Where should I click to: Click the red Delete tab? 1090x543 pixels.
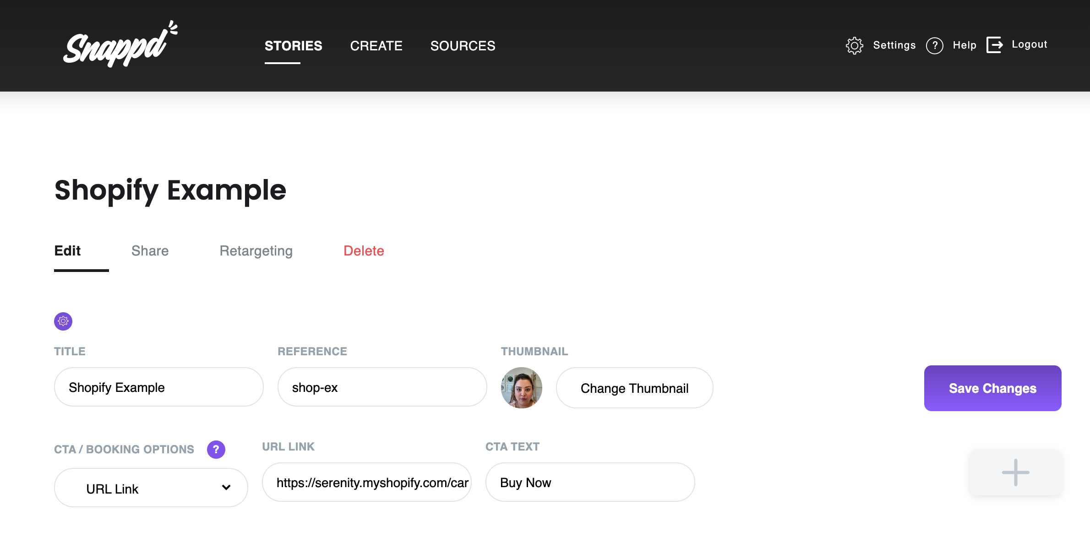pos(364,251)
